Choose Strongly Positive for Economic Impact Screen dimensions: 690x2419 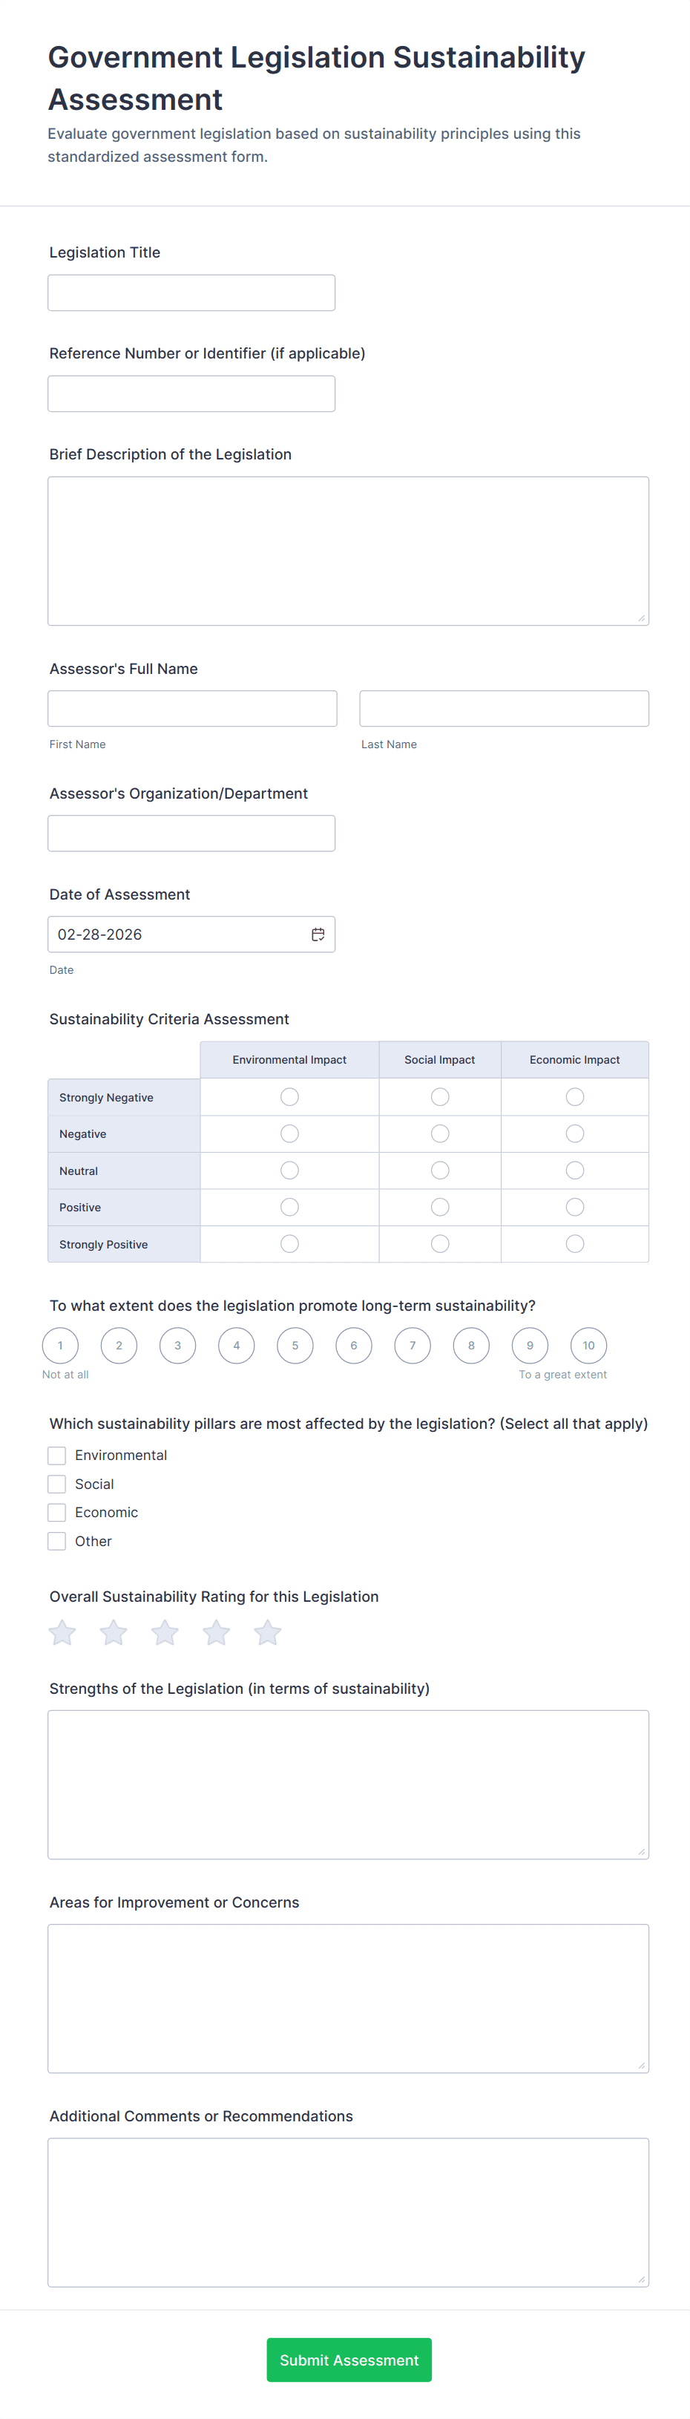(574, 1243)
